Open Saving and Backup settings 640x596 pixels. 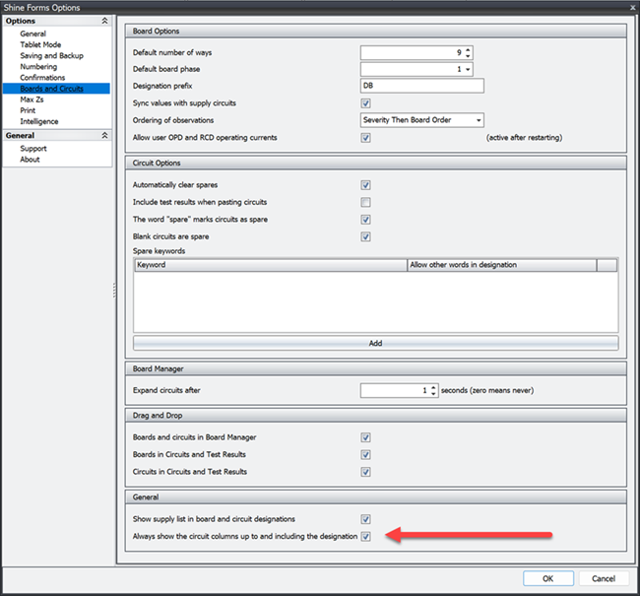[52, 56]
